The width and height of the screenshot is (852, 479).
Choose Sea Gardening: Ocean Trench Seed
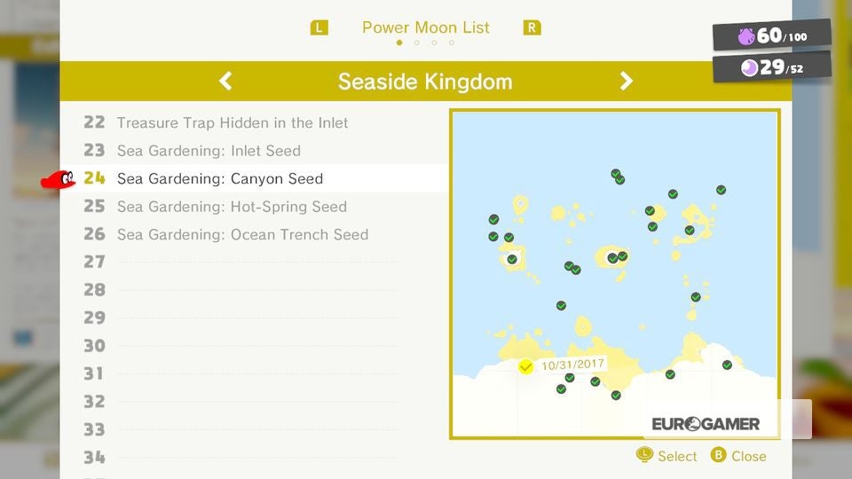(242, 234)
